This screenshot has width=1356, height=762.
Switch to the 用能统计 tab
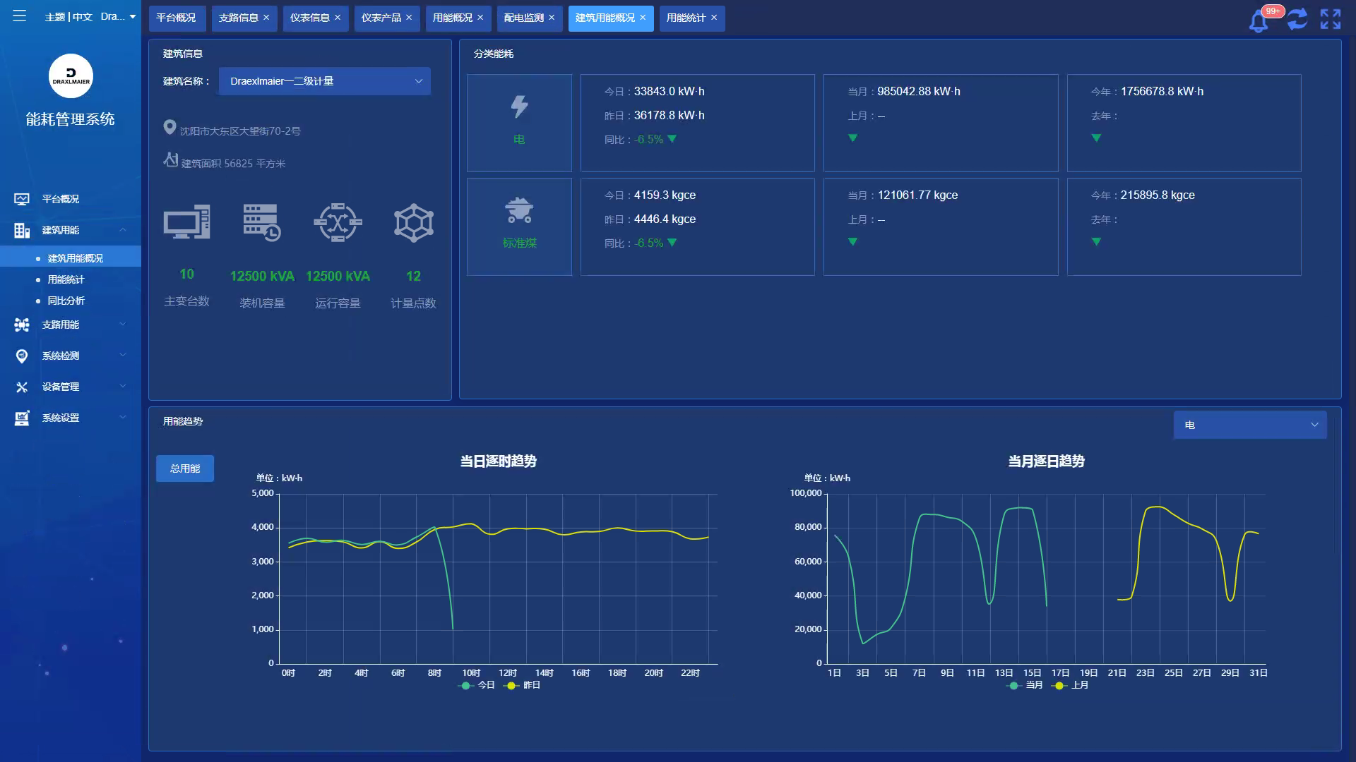(x=686, y=18)
